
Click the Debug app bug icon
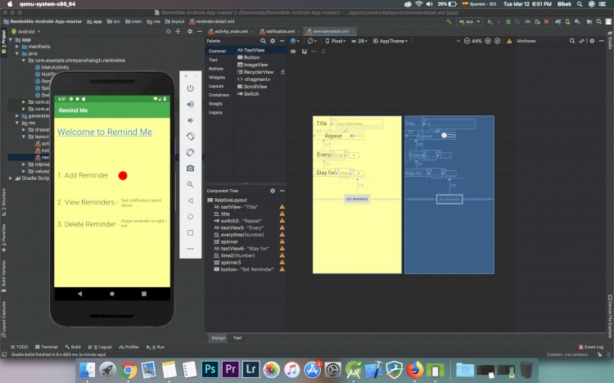508,22
